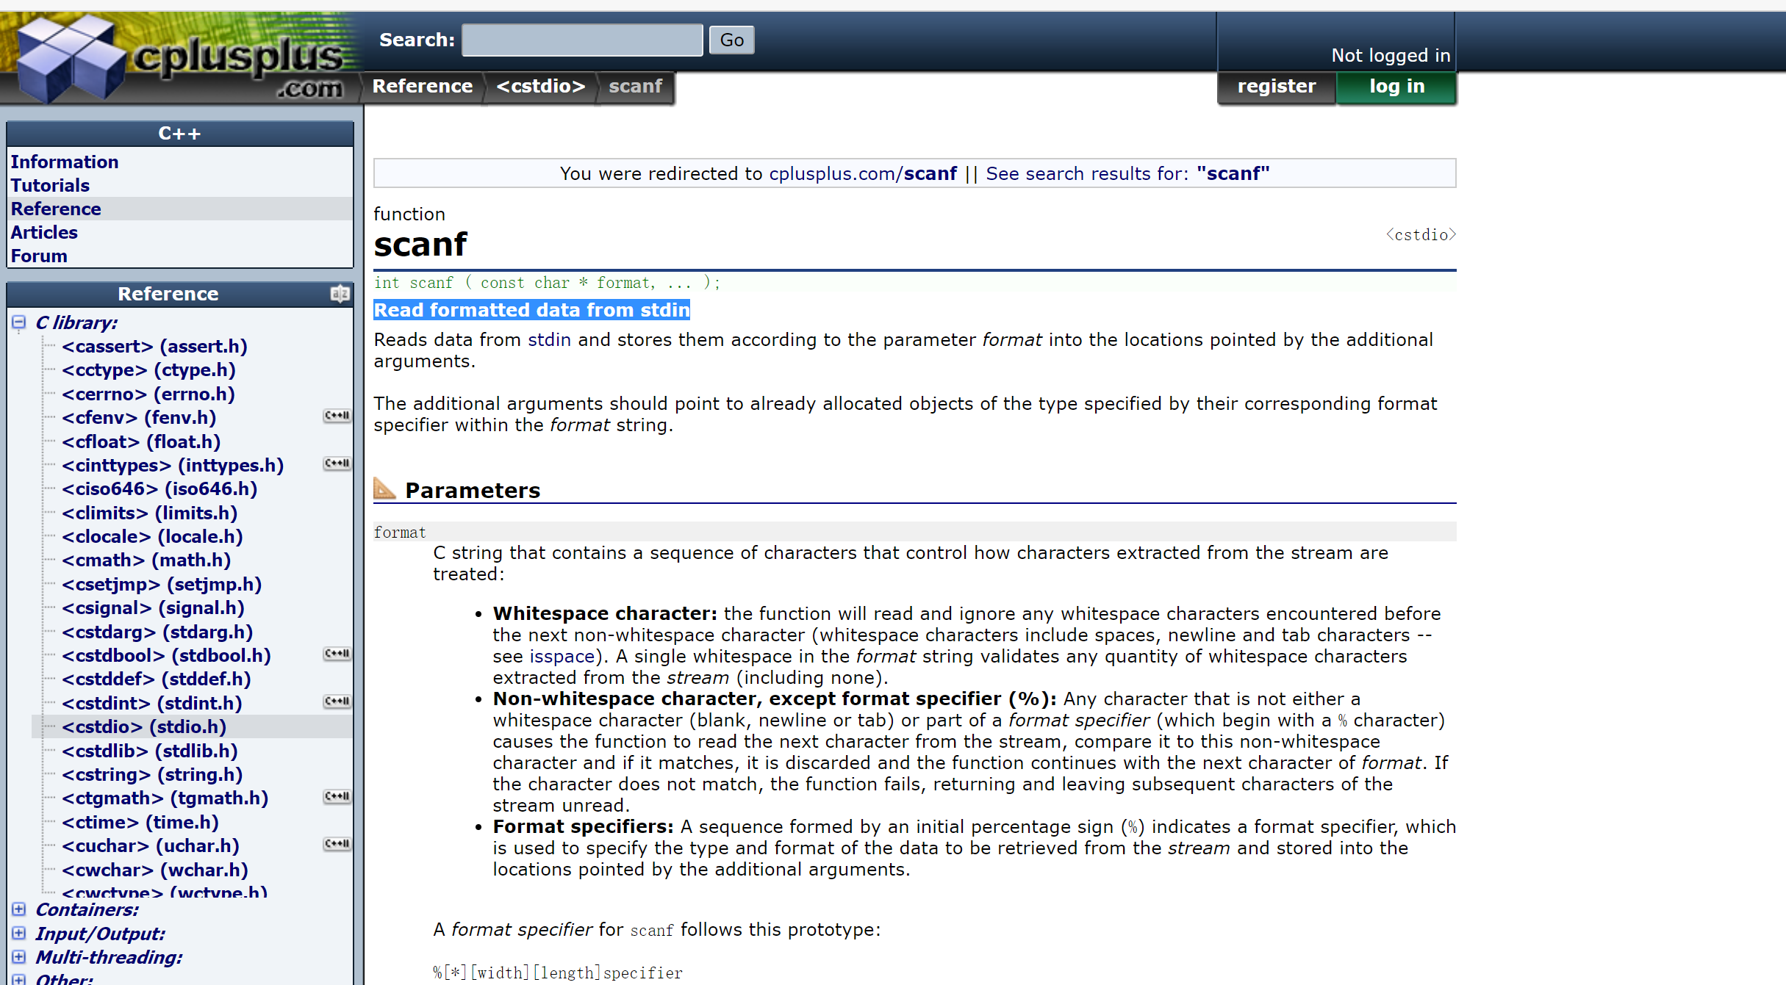Click the register button
Screen dimensions: 1786x985
coord(1277,86)
